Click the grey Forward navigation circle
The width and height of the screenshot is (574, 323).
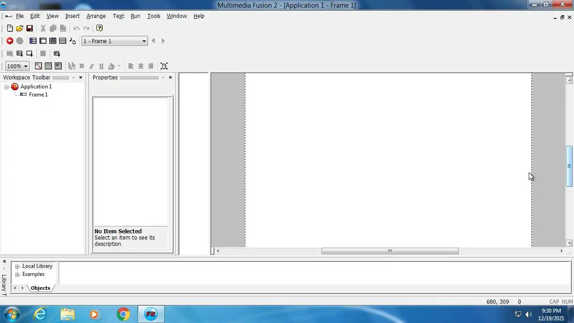coord(20,41)
